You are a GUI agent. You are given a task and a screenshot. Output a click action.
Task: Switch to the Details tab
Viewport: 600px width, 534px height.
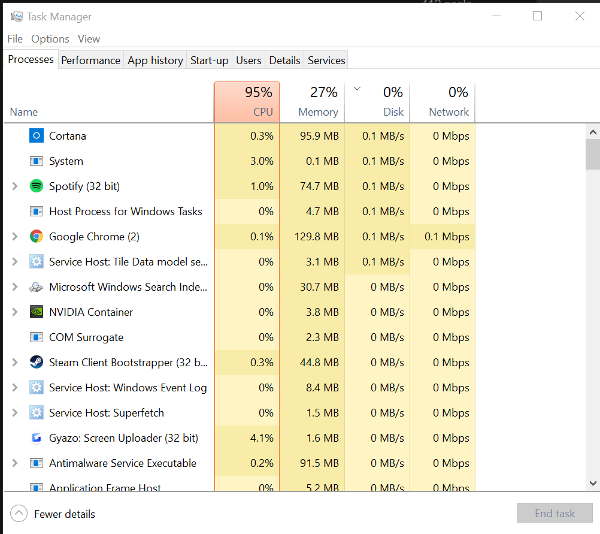tap(284, 61)
